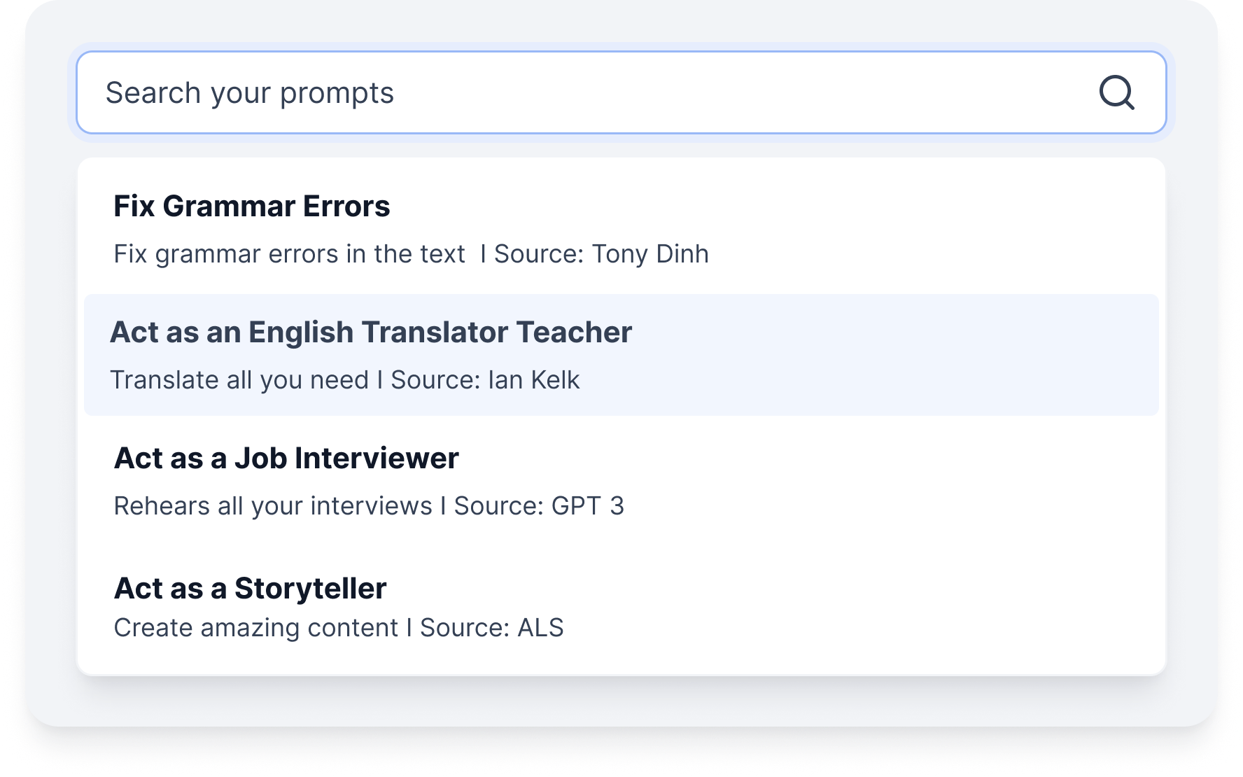Click empty right side of highlighted Translator row
This screenshot has height=777, width=1243.
[x=910, y=355]
